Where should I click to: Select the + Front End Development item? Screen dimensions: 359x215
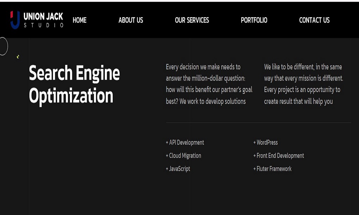[x=279, y=156]
